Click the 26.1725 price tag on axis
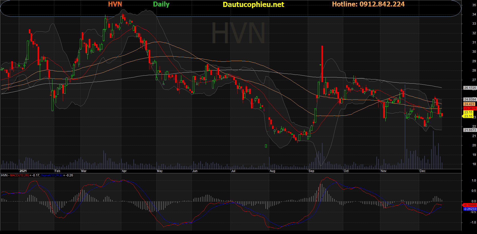 (470, 88)
